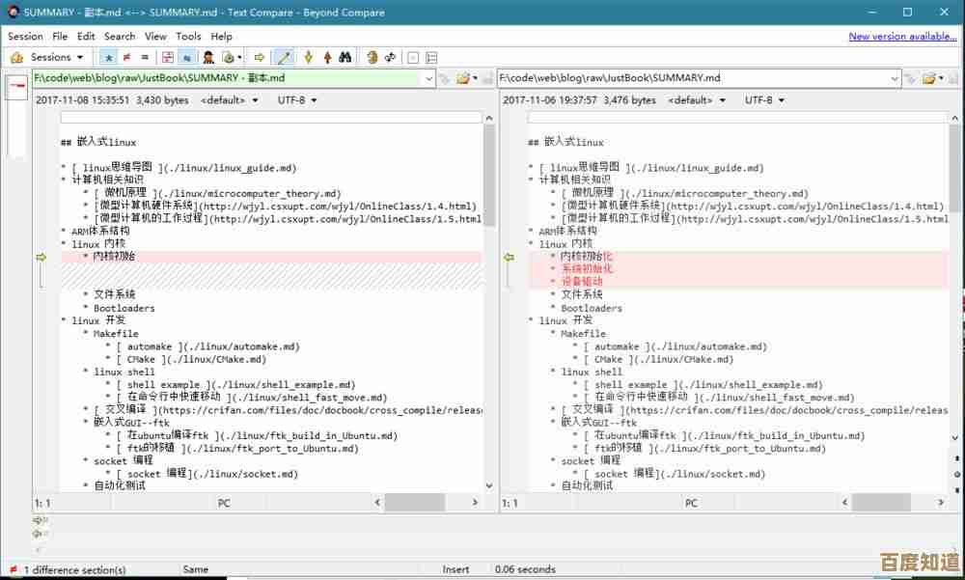The width and height of the screenshot is (965, 580).
Task: Toggle Show All lines filter
Action: coord(109,57)
